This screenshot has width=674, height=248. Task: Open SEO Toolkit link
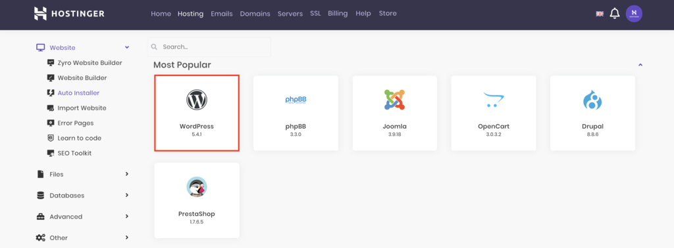click(75, 153)
